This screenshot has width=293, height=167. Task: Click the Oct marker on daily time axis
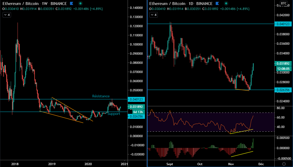[x=200, y=164]
